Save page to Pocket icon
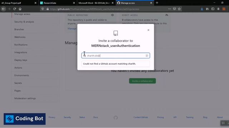Screen dimensions: 229x128 pos(174,9)
